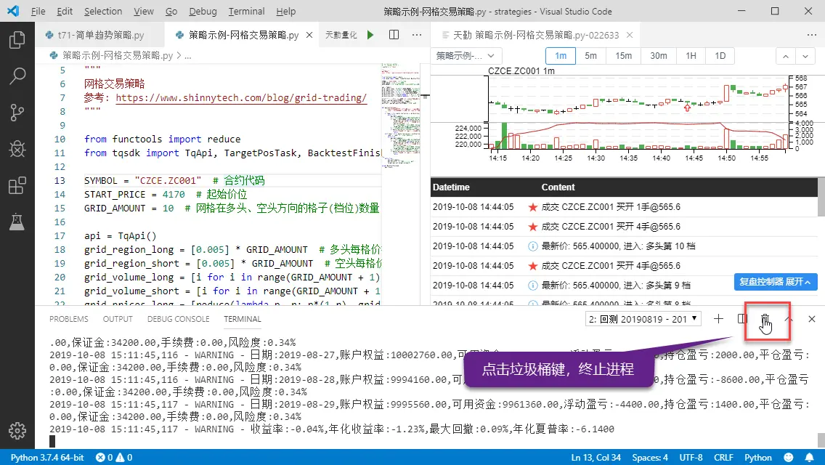Collapse chart with up chevron button
Viewport: 825px width, 465px height.
click(x=786, y=56)
